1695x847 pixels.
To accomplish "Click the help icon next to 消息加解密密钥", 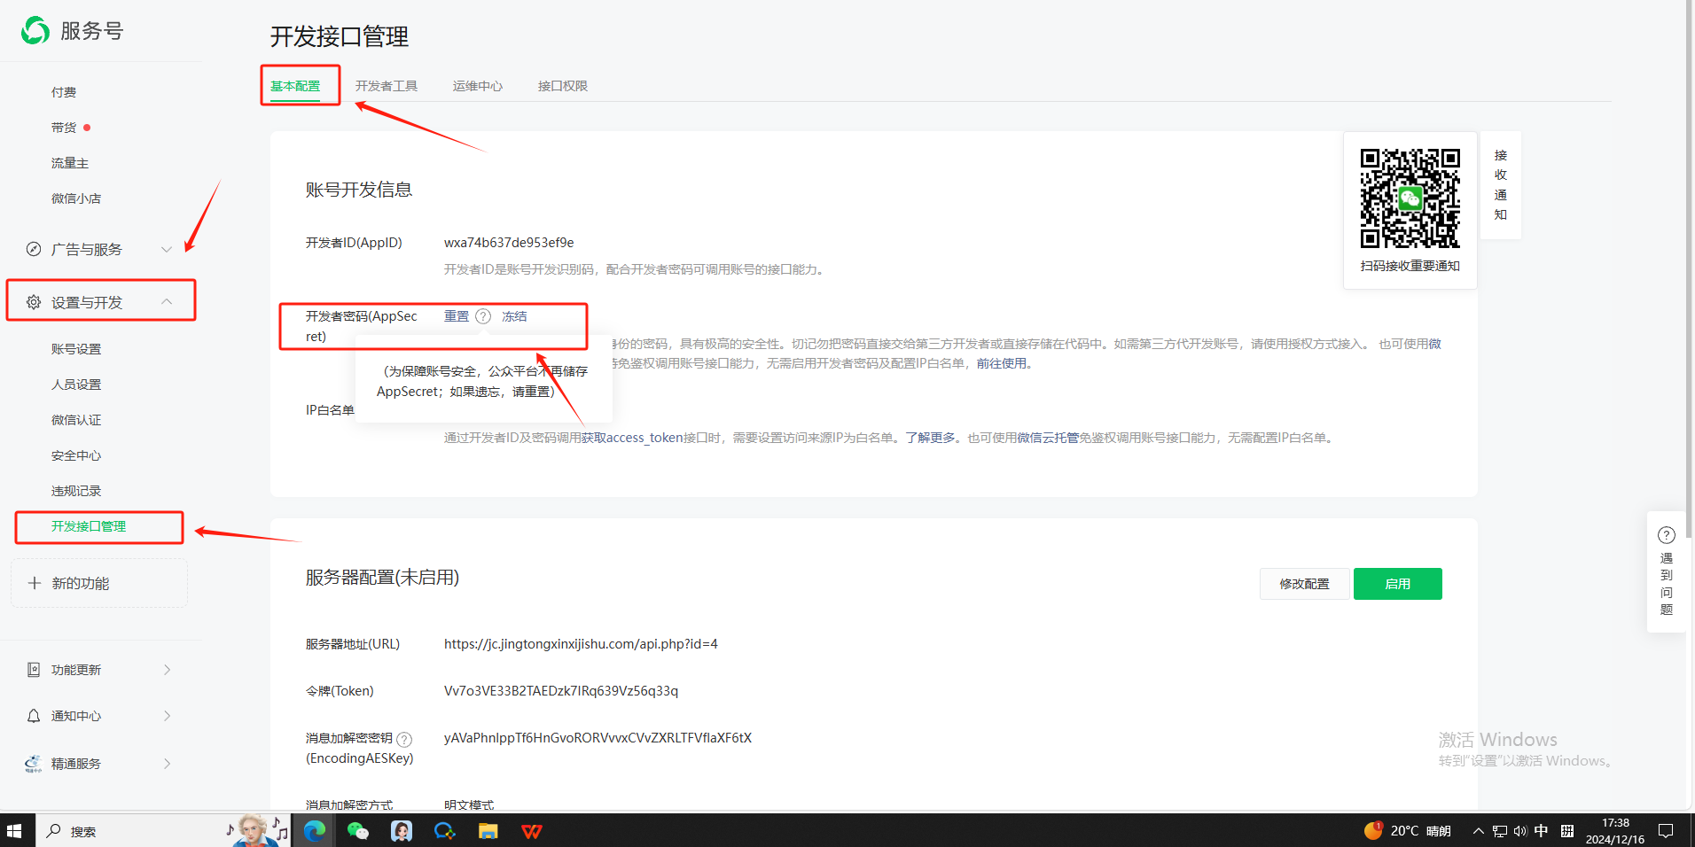I will (x=404, y=739).
